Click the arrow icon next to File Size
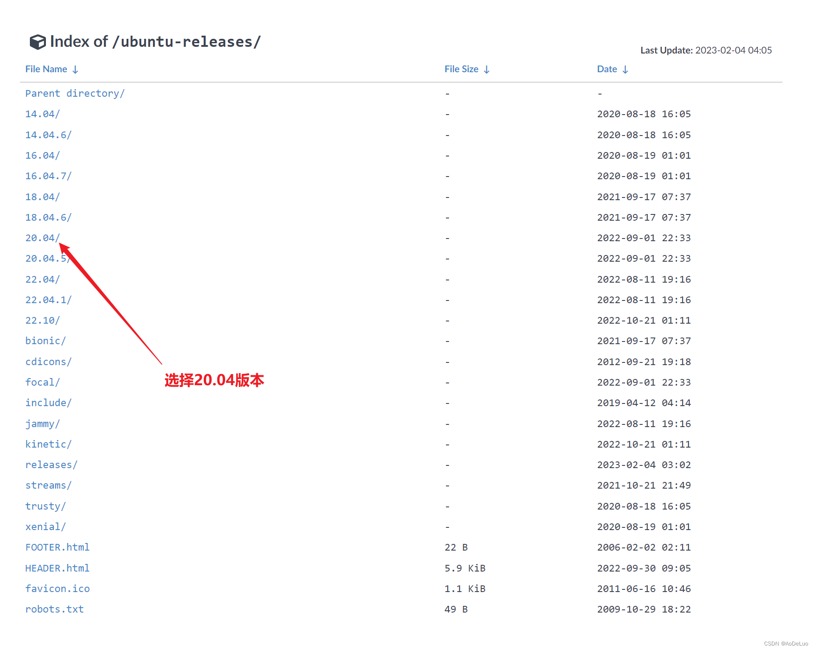The image size is (815, 650). 486,70
